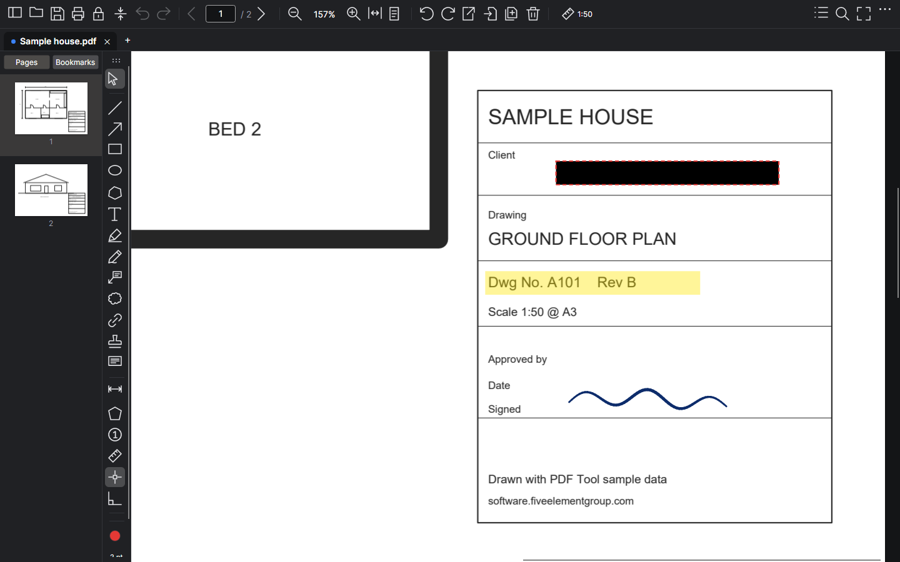
Task: Toggle the sidebar panel icon
Action: pyautogui.click(x=15, y=13)
